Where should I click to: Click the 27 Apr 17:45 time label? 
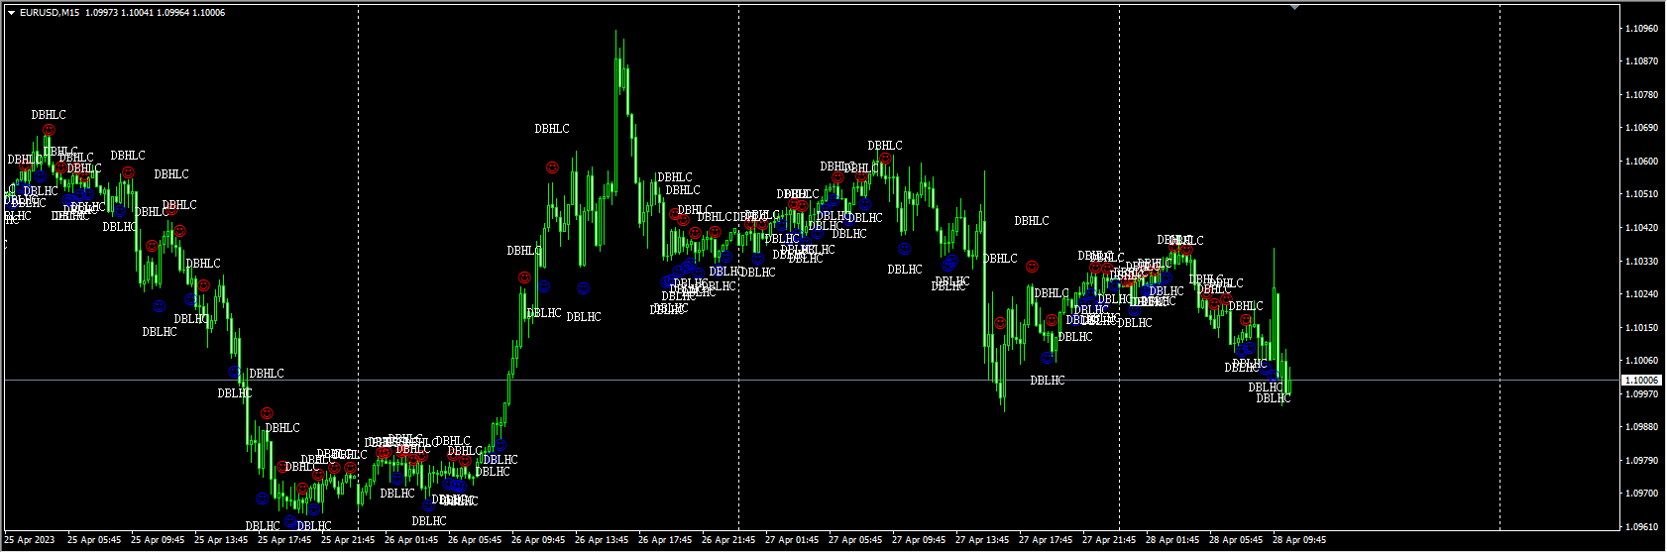tap(1046, 540)
